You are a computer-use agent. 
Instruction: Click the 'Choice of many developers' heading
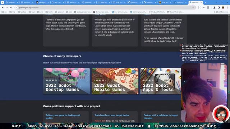pos(62,56)
